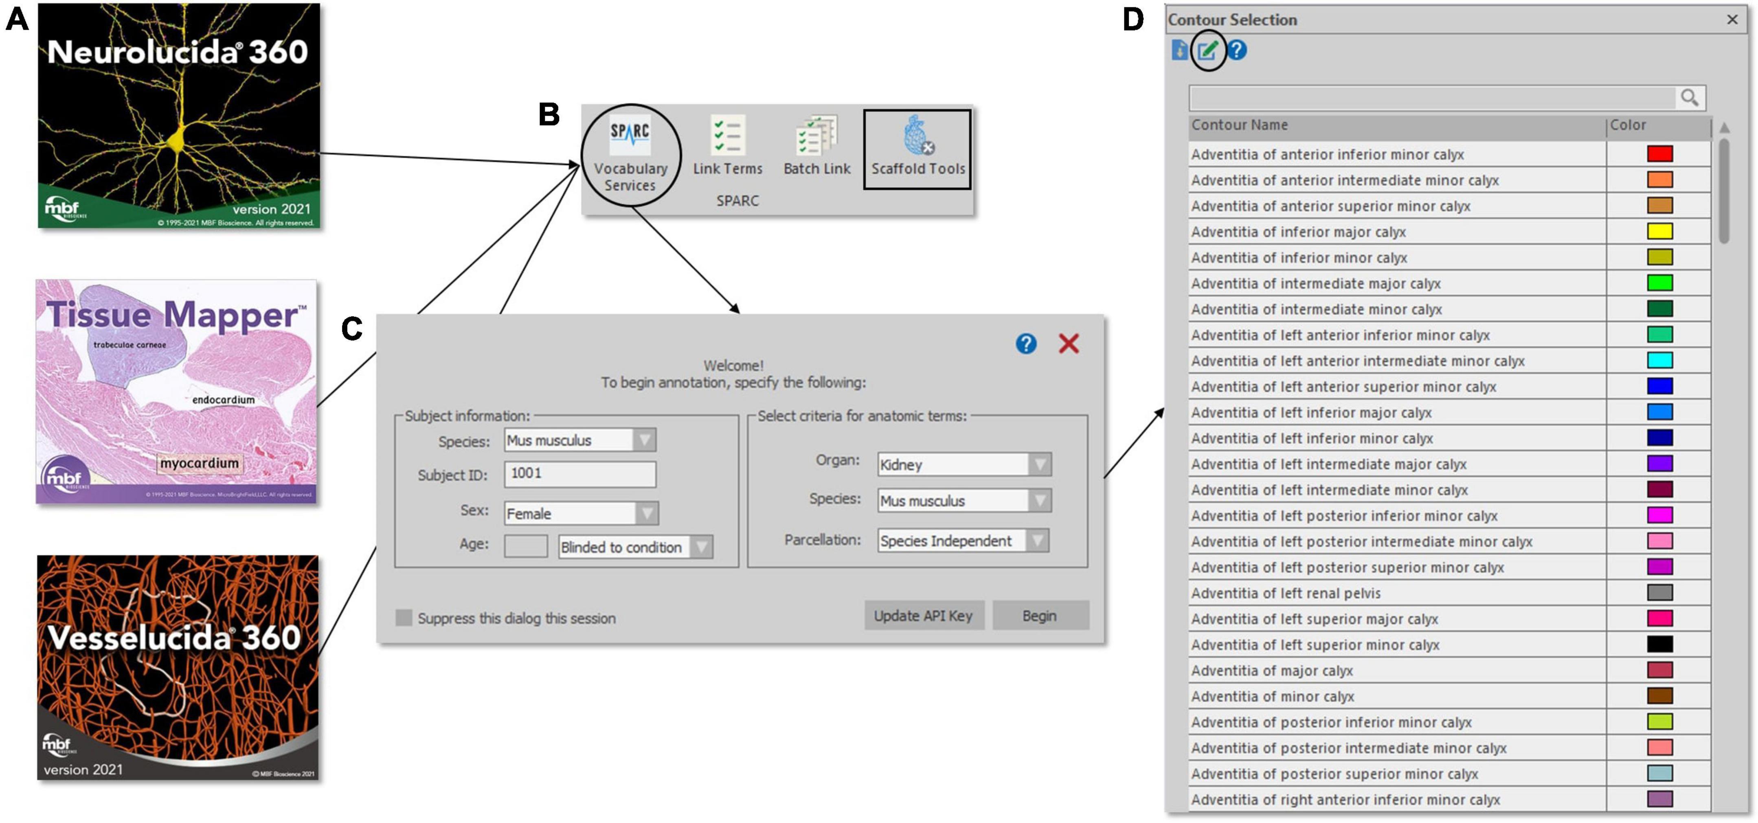Screen dimensions: 1758x823
Task: Click the Vesselucida 360 splash image
Action: (x=178, y=668)
